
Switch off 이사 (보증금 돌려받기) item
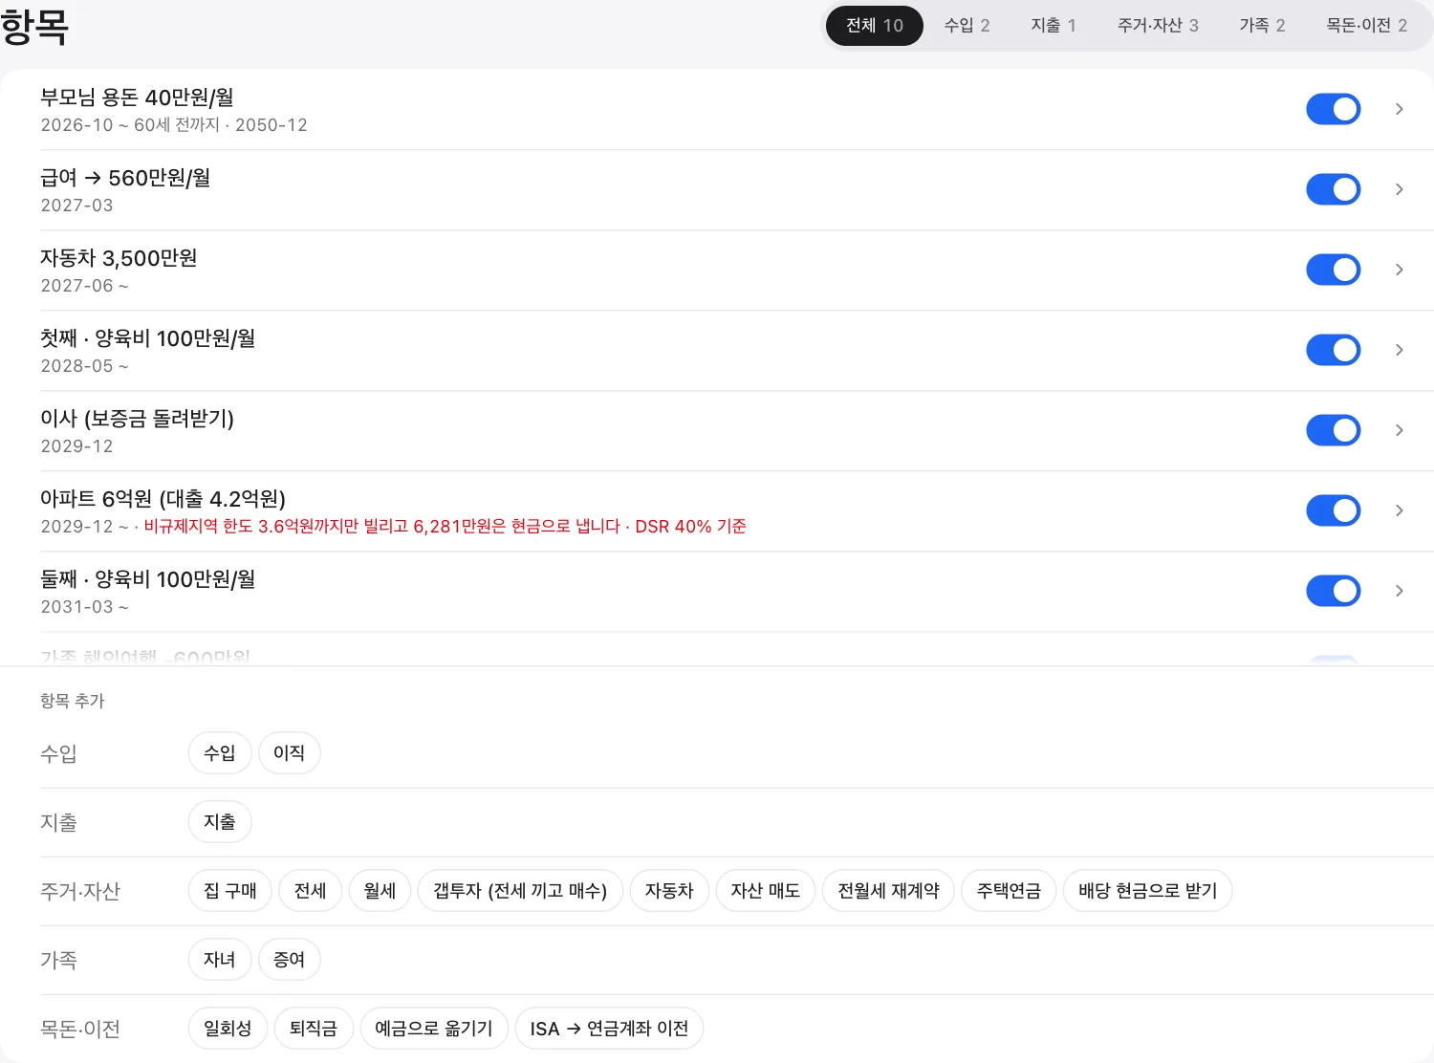click(x=1333, y=430)
